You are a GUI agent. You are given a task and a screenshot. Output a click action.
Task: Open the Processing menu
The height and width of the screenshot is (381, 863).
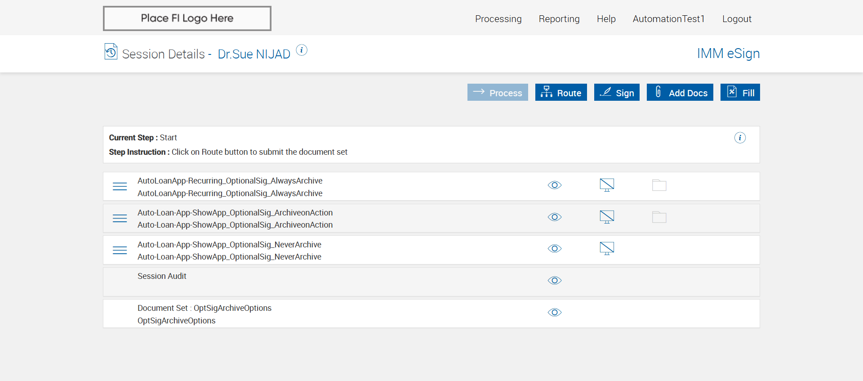[x=498, y=19]
